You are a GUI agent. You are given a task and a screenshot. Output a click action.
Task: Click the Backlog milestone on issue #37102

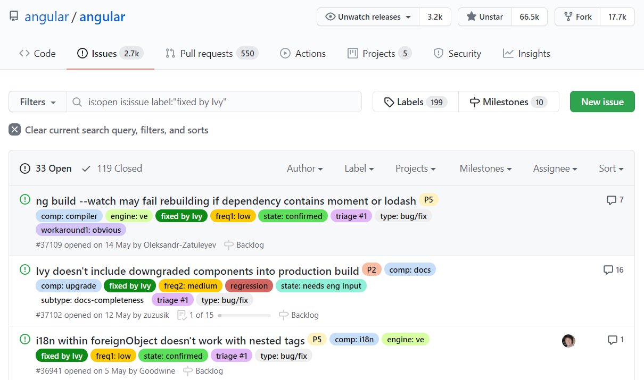(299, 315)
